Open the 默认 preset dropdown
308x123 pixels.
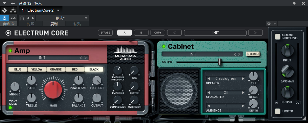click(x=86, y=18)
